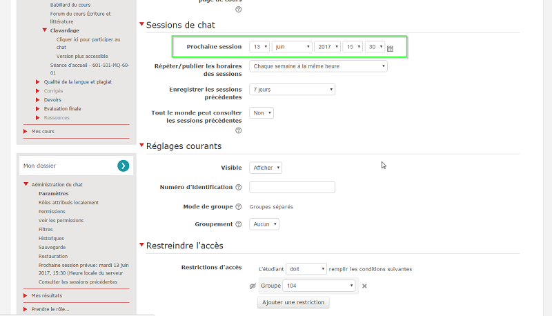Screen dimensions: 552x316
Task: Expand the Mes cours tree item
Action: (26, 131)
